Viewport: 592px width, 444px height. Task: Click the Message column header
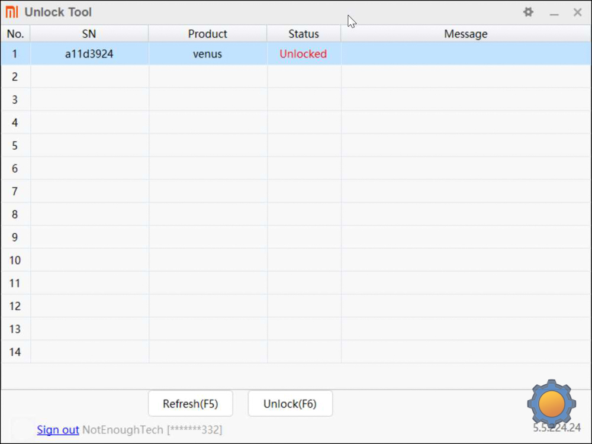pos(465,34)
